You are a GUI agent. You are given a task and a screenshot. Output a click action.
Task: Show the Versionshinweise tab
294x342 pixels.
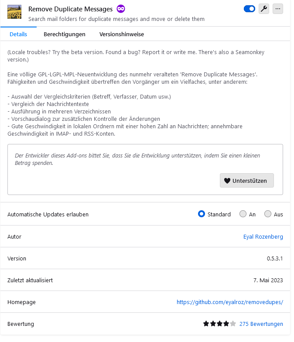122,34
